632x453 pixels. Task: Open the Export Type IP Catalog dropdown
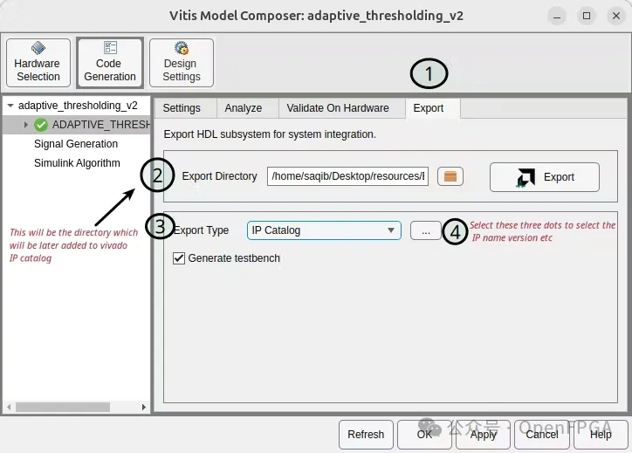(324, 230)
